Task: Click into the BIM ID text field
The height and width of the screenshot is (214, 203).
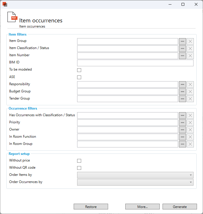Action: pyautogui.click(x=135, y=63)
